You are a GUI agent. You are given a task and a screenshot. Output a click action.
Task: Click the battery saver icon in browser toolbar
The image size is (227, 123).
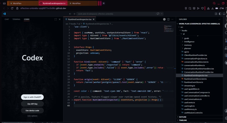(217, 8)
